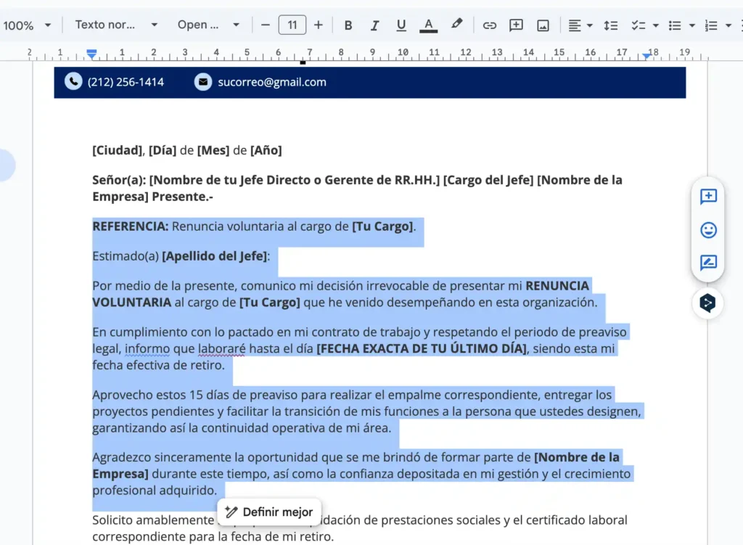Image resolution: width=743 pixels, height=545 pixels.
Task: Add a comment from the toolbar
Action: click(516, 25)
